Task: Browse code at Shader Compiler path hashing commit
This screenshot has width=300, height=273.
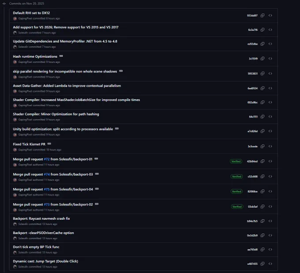Action: point(270,116)
